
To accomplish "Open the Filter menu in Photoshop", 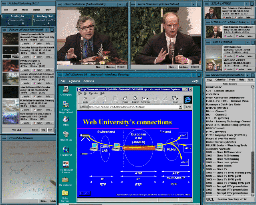I will click(x=48, y=9).
